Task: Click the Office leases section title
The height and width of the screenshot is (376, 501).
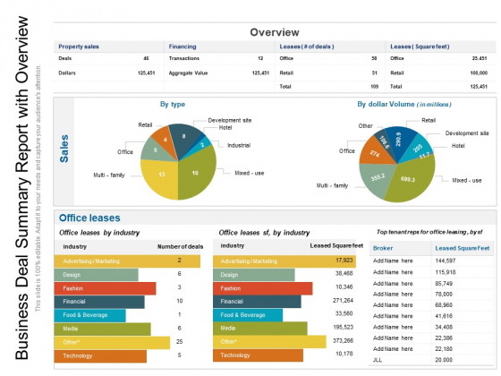Action: pos(89,218)
